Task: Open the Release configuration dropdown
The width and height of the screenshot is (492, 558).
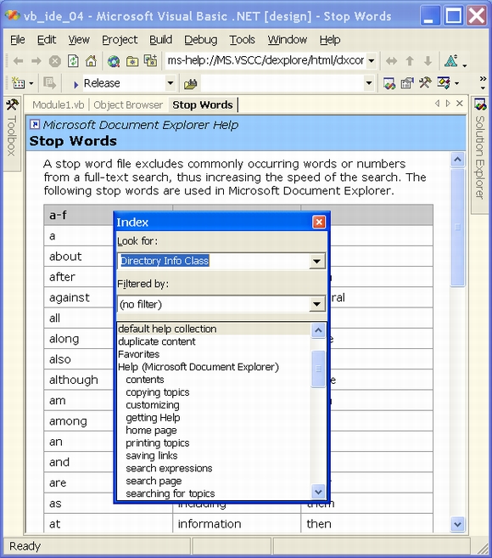Action: click(171, 83)
